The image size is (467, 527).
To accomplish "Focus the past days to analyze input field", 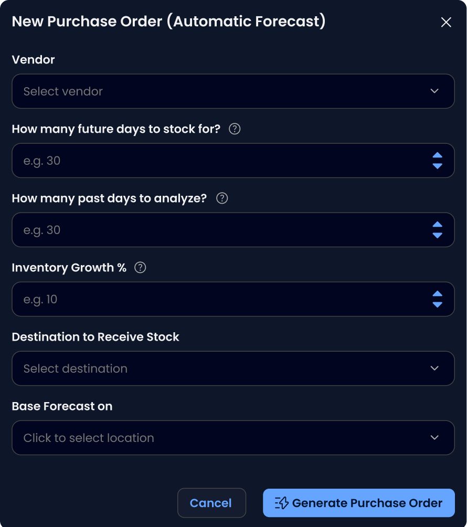I will pyautogui.click(x=210, y=230).
